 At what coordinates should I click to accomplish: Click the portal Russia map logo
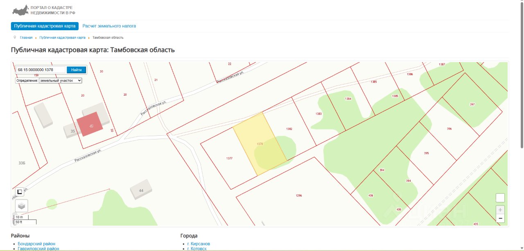(20, 10)
